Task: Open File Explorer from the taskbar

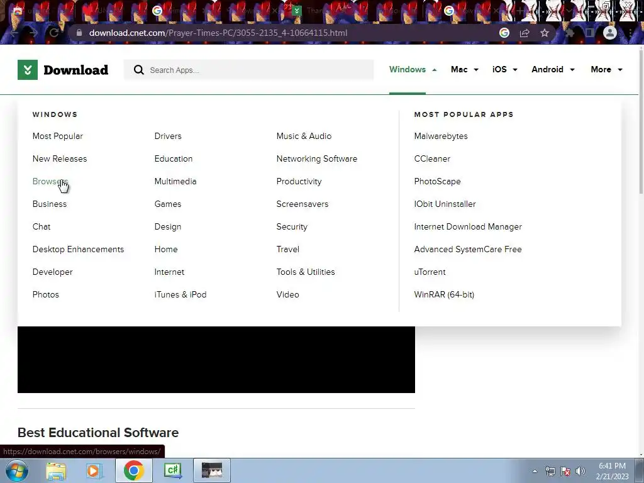Action: pos(56,470)
